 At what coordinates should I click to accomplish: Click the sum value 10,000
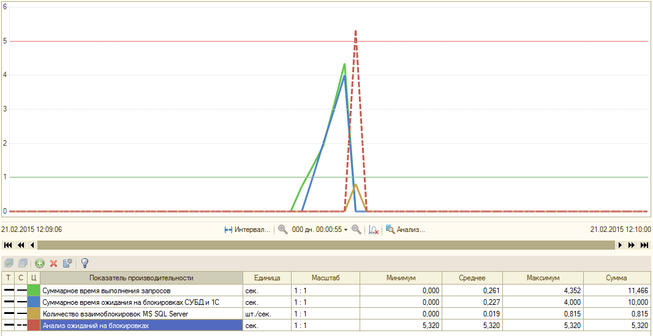tap(638, 302)
